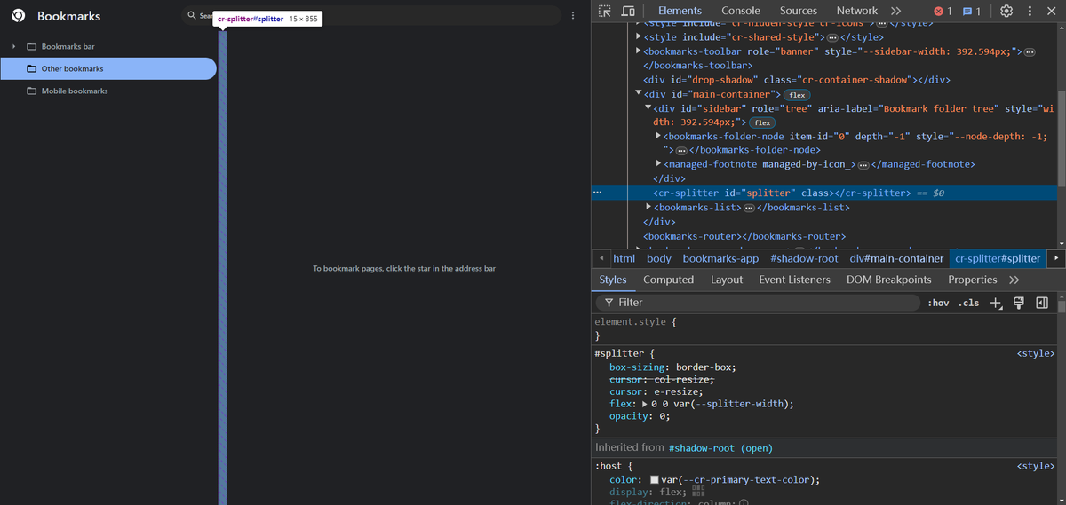
Task: Activate the inspect element picker icon
Action: coord(605,11)
